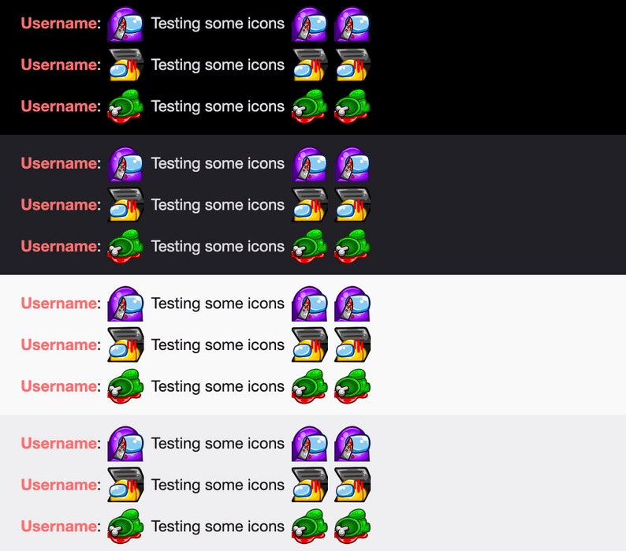This screenshot has width=626, height=551.
Task: Click yellow vent crewmate badge on black background
Action: [x=125, y=65]
